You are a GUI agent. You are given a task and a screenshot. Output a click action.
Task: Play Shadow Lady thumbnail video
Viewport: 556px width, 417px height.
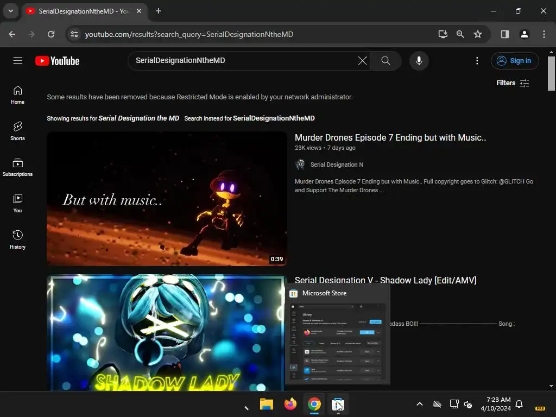(167, 333)
